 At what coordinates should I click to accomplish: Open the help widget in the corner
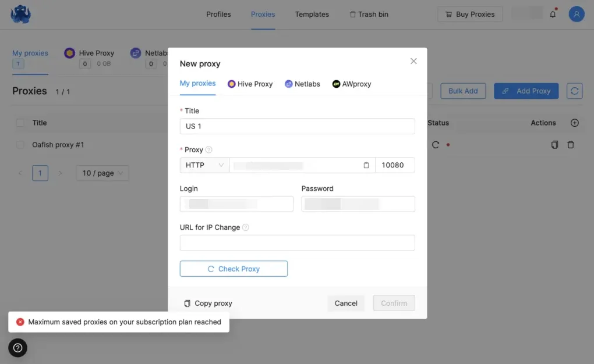(x=17, y=347)
